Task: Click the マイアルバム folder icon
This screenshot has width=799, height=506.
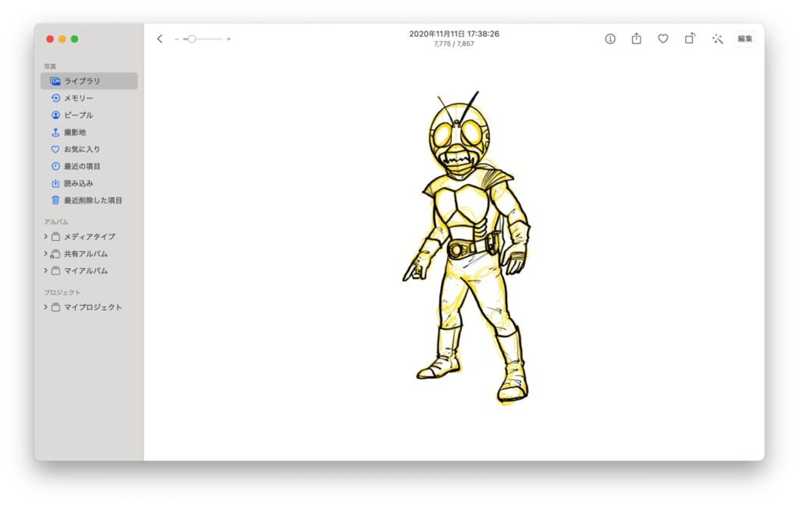Action: point(55,271)
